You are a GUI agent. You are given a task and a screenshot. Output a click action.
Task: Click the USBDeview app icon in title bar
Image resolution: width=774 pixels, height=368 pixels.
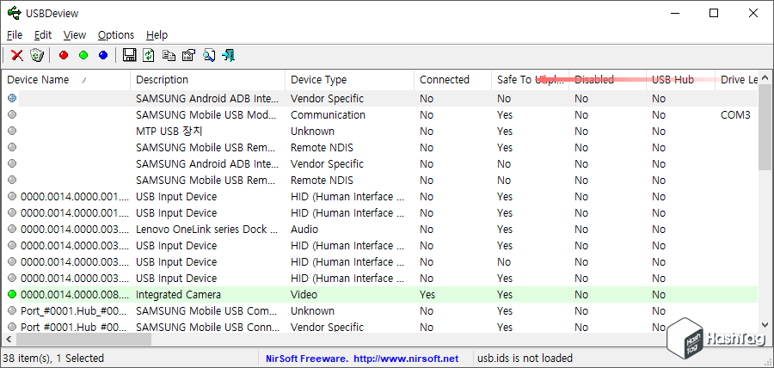point(14,13)
